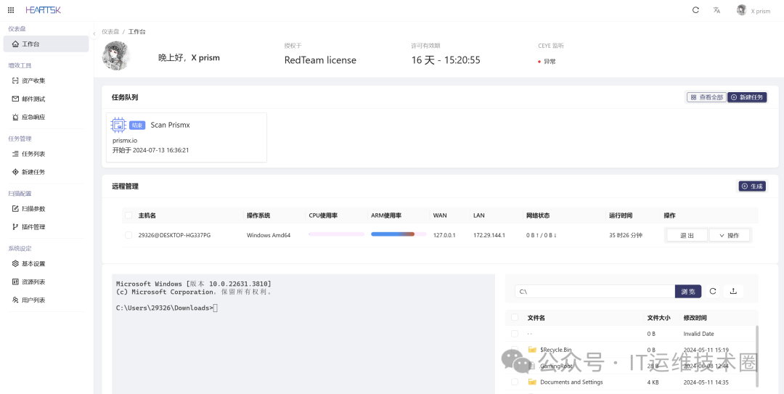Image resolution: width=784 pixels, height=394 pixels.
Task: Open the $Recycle.Bin folder
Action: click(555, 350)
